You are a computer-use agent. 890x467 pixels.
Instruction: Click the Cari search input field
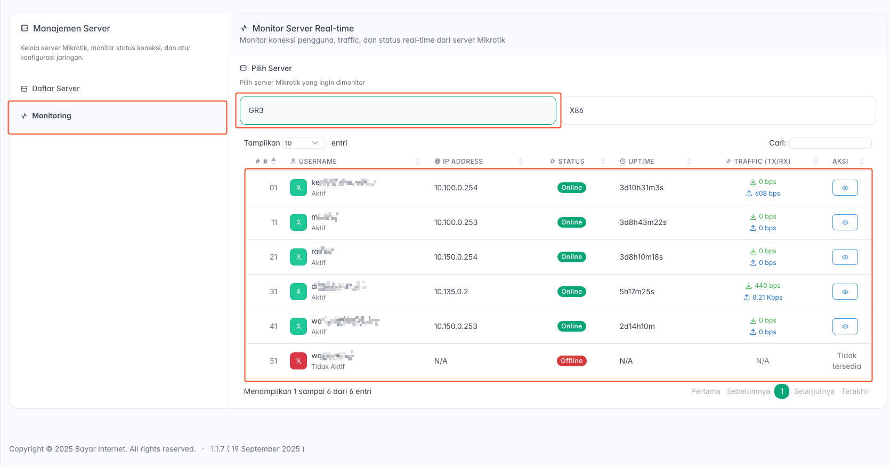(830, 143)
